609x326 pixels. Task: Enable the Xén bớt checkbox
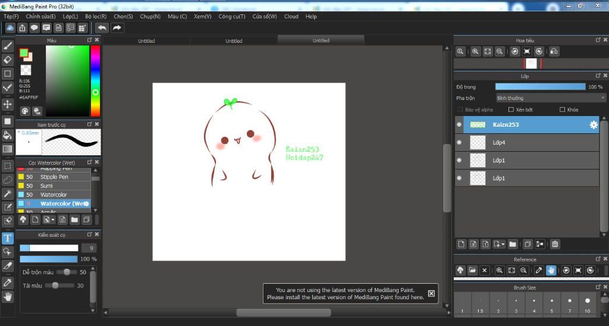coord(511,109)
